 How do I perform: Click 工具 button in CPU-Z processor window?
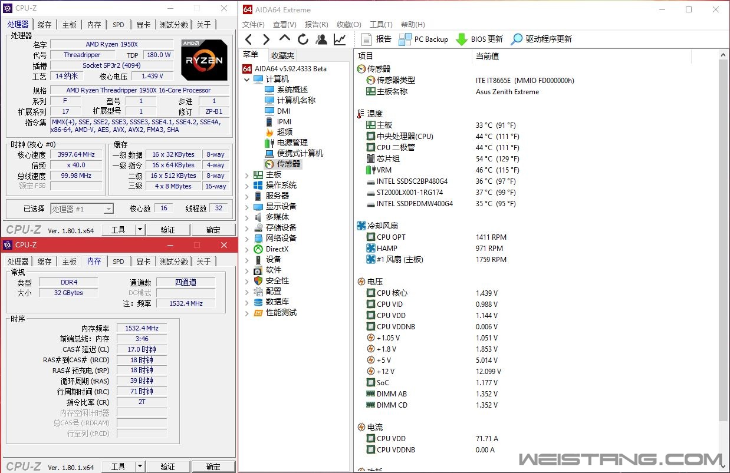(x=119, y=230)
